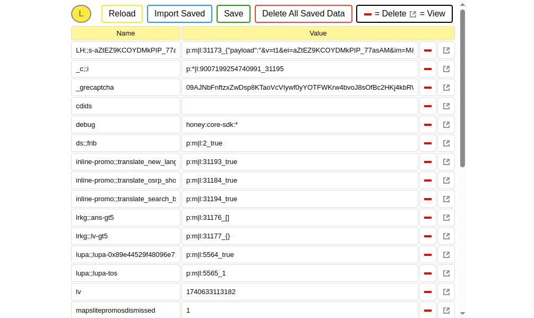Viewport: 534px width, 318px height.
Task: View the _grecaptcha entry in popup
Action: pos(446,88)
